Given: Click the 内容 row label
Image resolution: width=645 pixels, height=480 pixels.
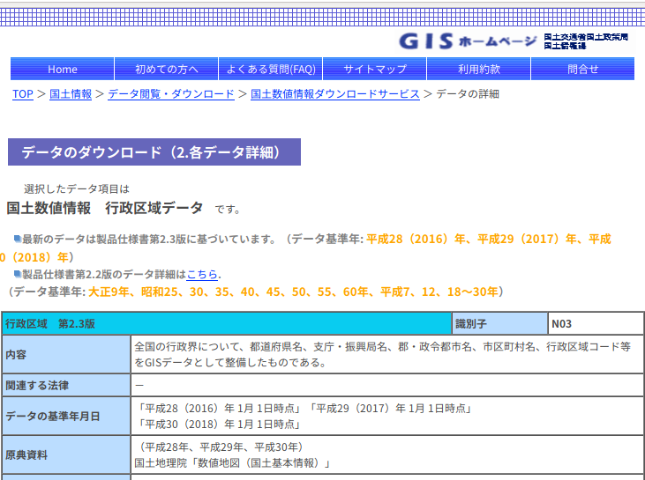Looking at the screenshot, I should [x=66, y=354].
